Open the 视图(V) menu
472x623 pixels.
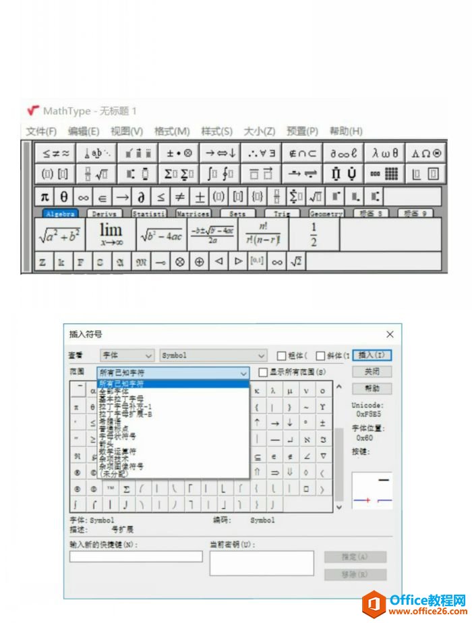(x=127, y=132)
